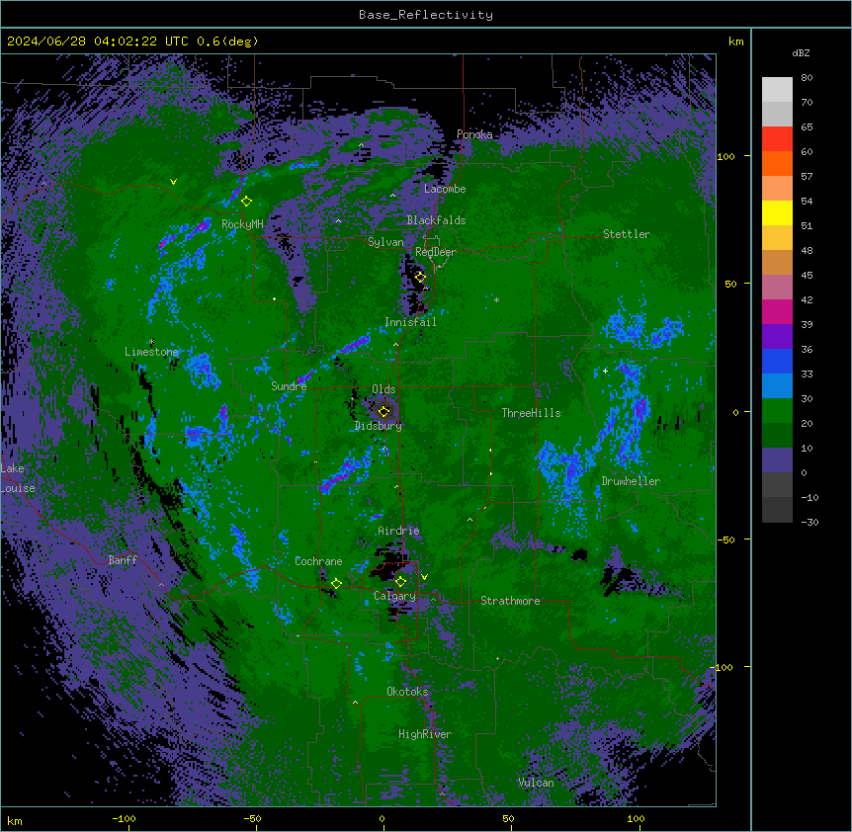Click the orange 57-60 dBZ legend color
Screen dimensions: 852x832
coord(777,163)
